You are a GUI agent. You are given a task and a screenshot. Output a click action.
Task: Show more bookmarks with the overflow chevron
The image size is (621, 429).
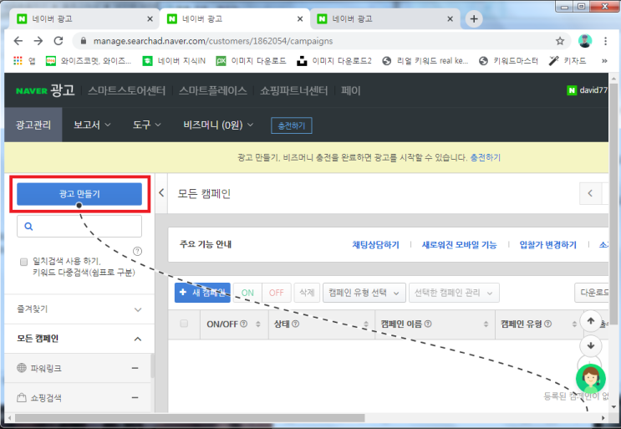pyautogui.click(x=604, y=60)
